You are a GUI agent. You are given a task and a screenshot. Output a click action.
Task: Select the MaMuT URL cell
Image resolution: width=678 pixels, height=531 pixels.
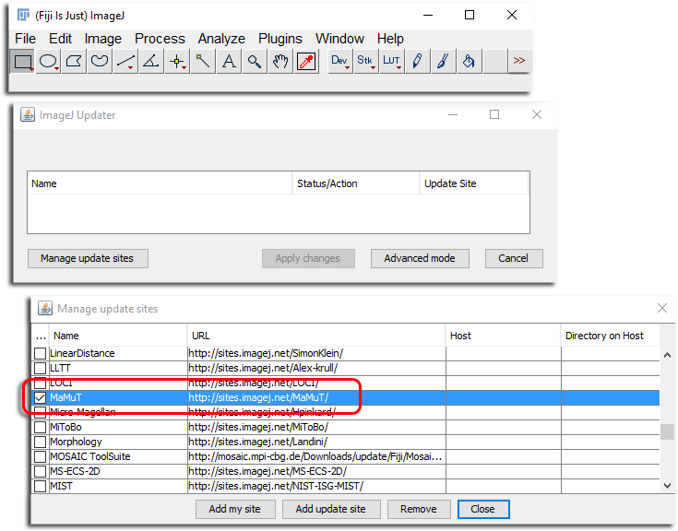pyautogui.click(x=316, y=397)
